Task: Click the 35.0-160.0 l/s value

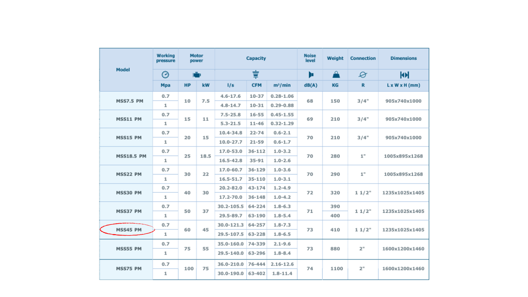Action: (x=231, y=244)
